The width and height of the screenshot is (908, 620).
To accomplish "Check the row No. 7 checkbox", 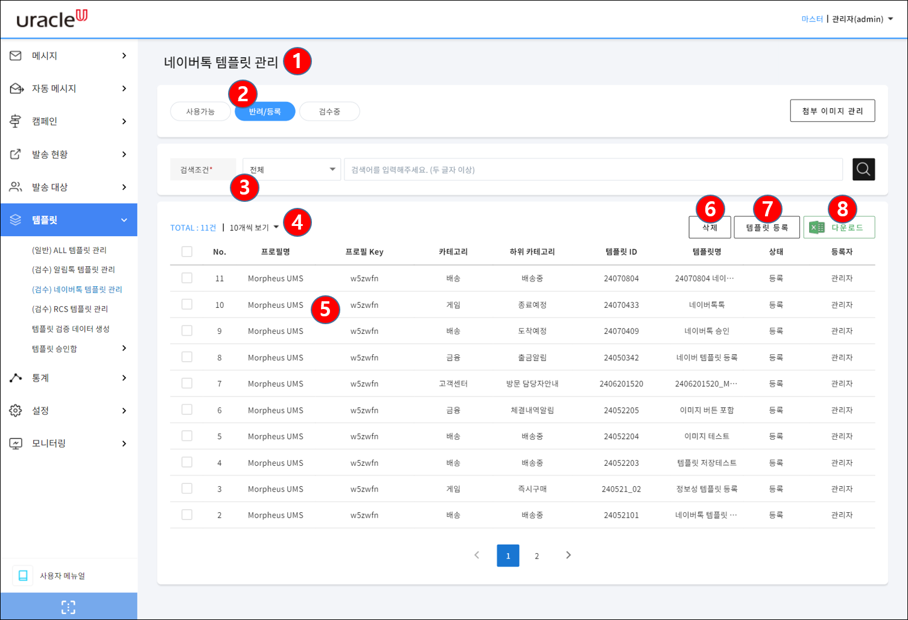I will tap(187, 383).
